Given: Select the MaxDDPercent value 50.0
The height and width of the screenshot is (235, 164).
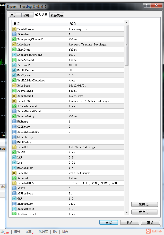Looking at the screenshot, I should [72, 70].
